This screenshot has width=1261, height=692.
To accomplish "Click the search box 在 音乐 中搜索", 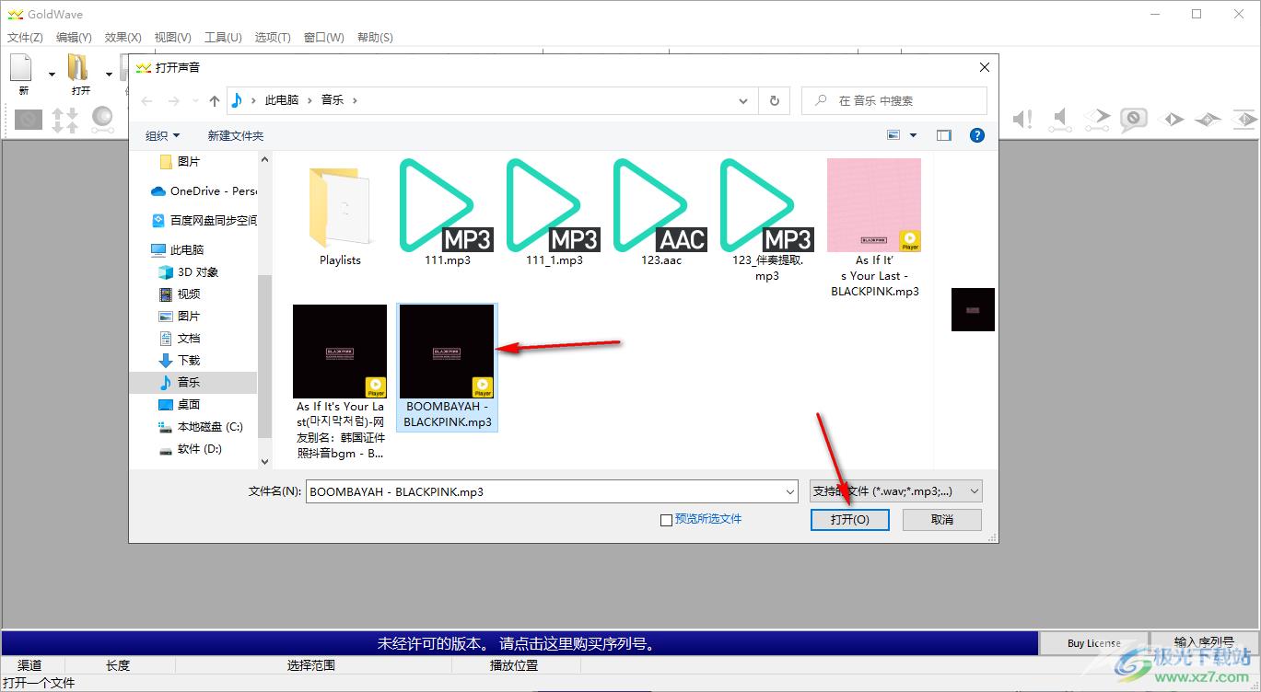I will pyautogui.click(x=894, y=100).
